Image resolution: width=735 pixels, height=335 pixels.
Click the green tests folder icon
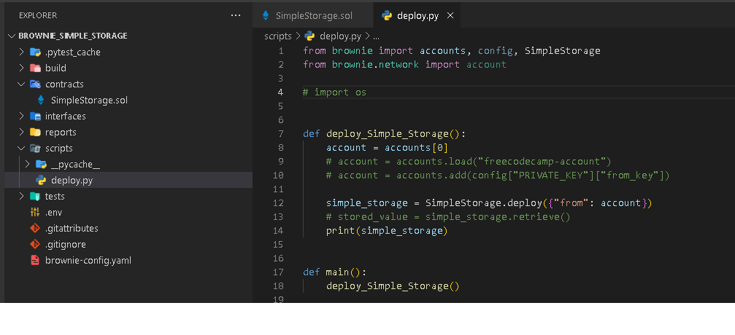[35, 196]
